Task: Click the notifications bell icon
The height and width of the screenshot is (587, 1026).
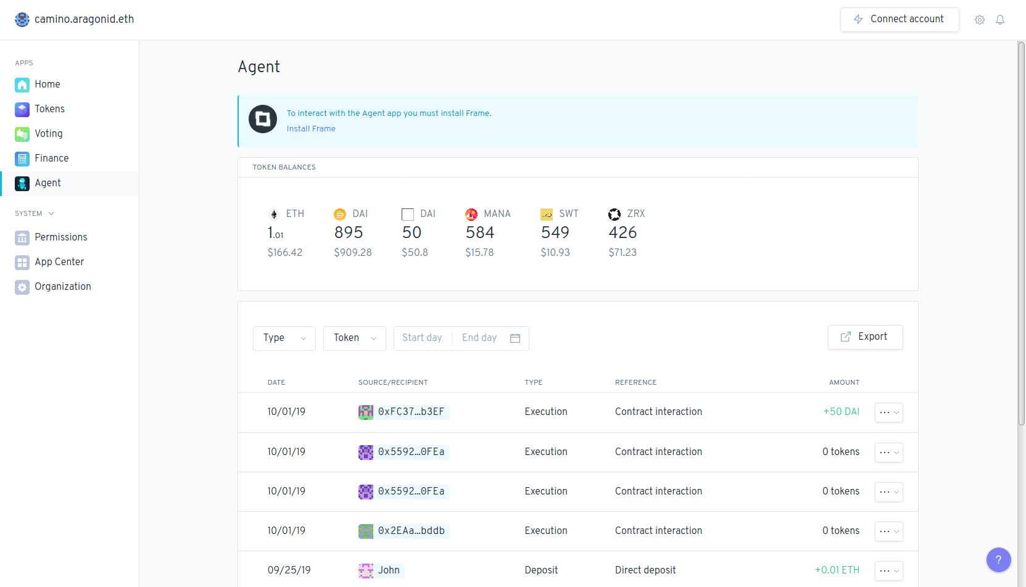Action: pyautogui.click(x=1000, y=20)
